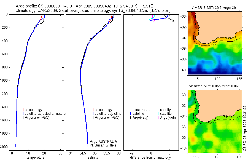Screen dimensions: 248x160
Task: Click the depth tick label '2000'
Action: pyautogui.click(x=4, y=147)
